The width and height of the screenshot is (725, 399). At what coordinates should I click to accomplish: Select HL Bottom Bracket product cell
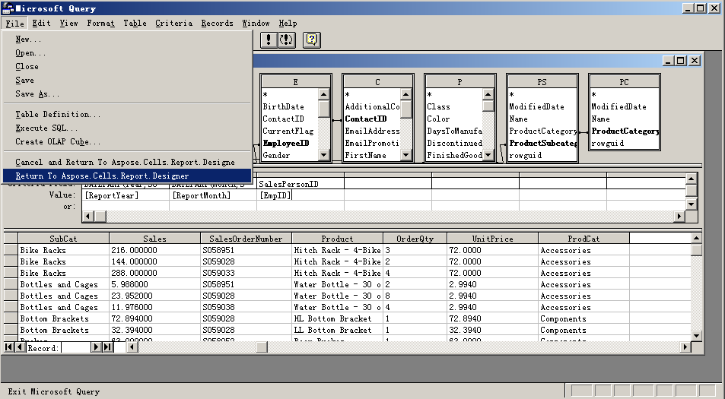coord(337,318)
